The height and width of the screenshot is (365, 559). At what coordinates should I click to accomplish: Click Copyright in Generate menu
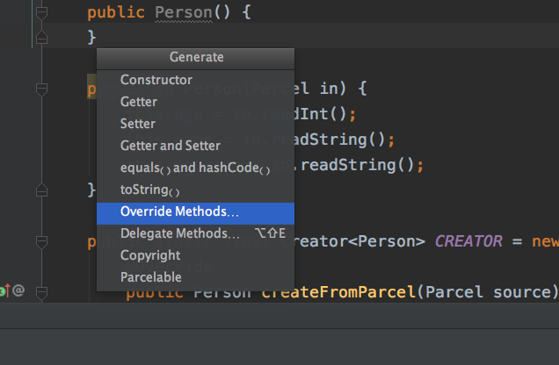(x=150, y=255)
